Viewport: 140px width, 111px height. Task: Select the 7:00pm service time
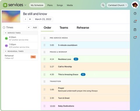[x=20, y=46]
